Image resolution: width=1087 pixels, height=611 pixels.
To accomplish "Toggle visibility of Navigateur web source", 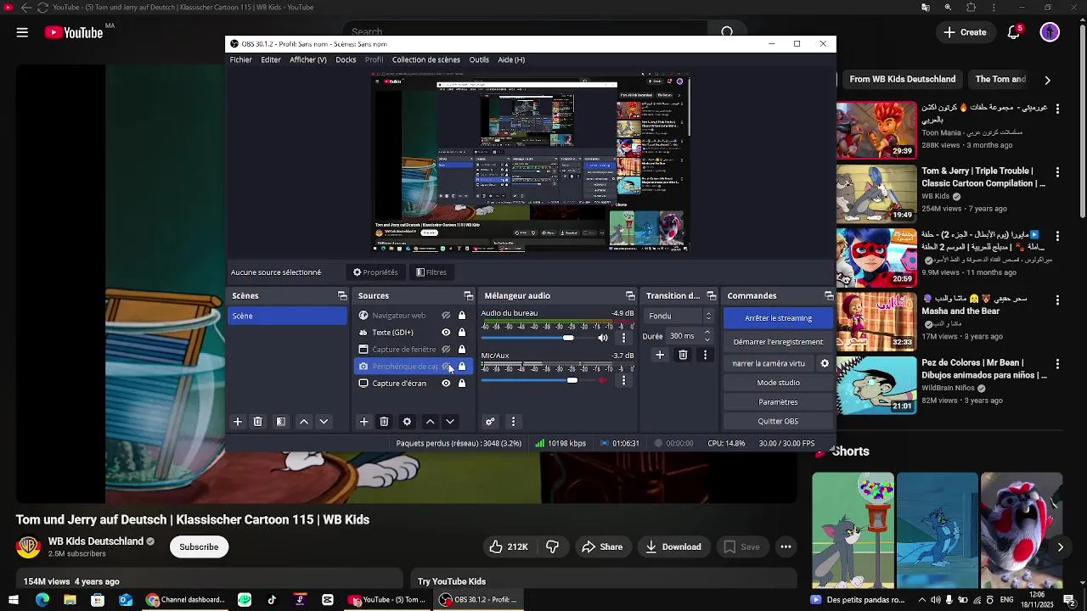I will [446, 316].
